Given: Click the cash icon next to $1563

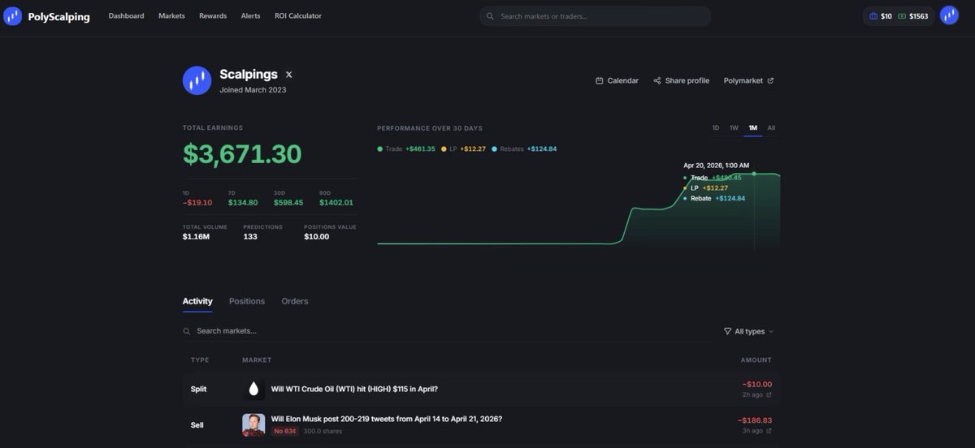Looking at the screenshot, I should click(902, 16).
